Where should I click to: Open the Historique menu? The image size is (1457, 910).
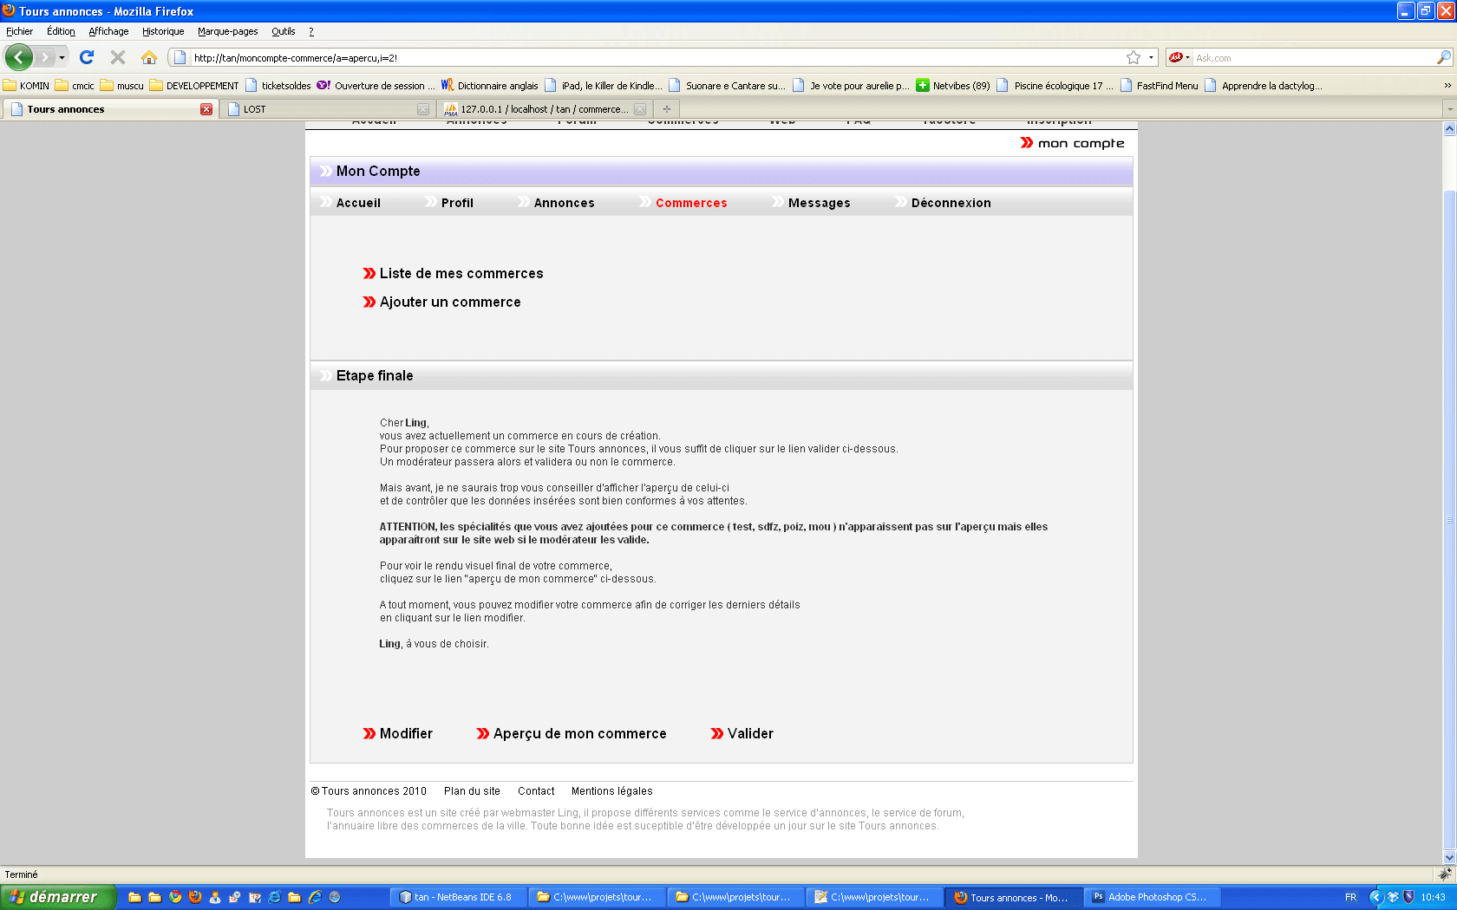163,31
